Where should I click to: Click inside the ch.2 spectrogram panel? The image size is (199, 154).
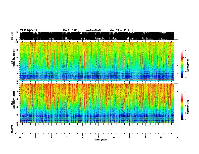click(x=97, y=103)
